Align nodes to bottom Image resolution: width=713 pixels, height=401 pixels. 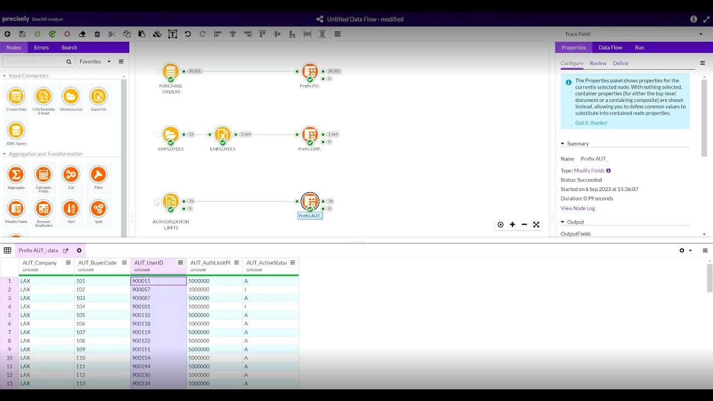292,34
